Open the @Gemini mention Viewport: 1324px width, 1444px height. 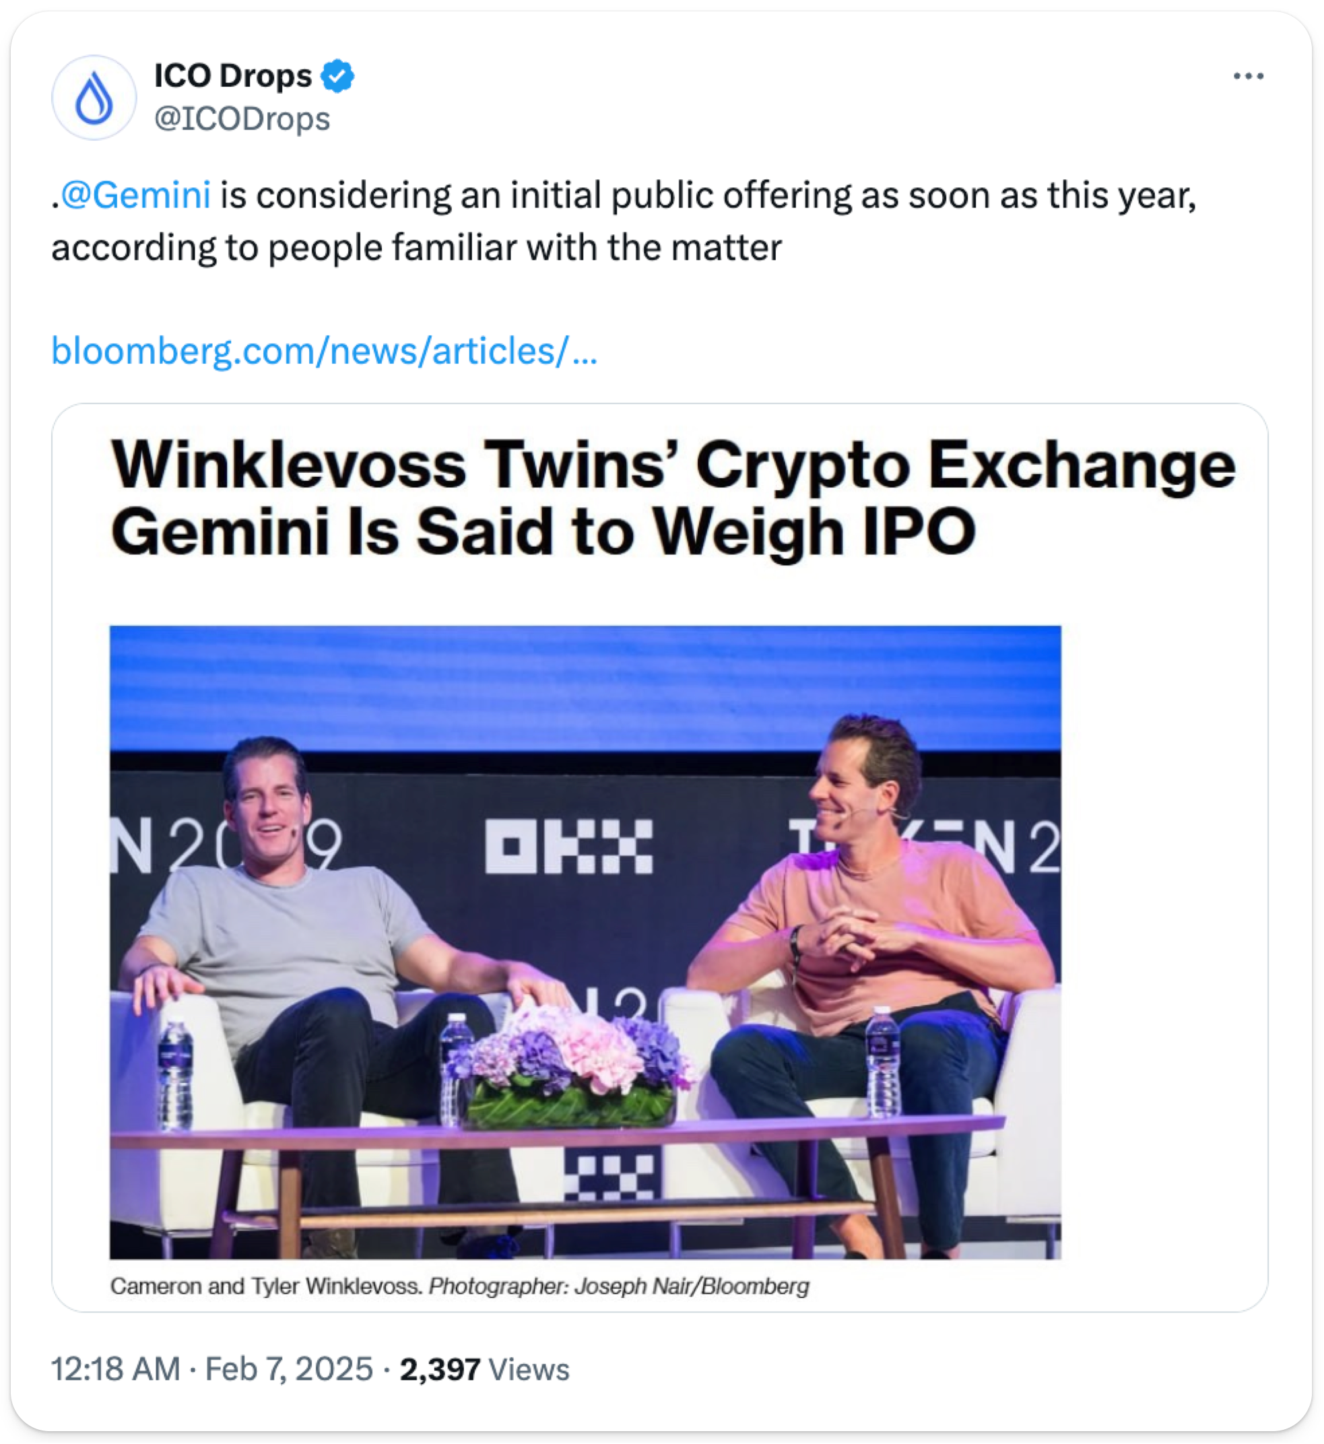135,195
